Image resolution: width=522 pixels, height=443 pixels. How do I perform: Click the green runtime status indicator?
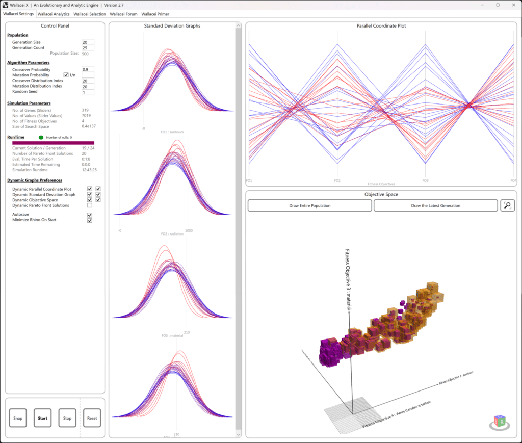(x=41, y=138)
